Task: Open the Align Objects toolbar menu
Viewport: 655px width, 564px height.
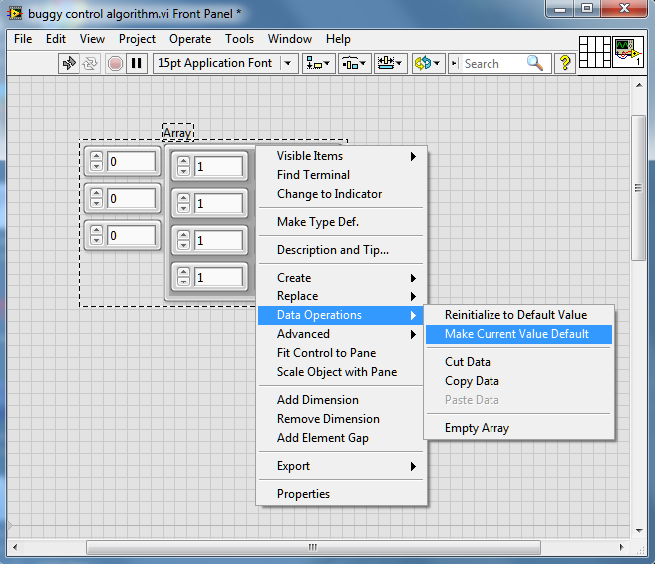Action: [318, 64]
